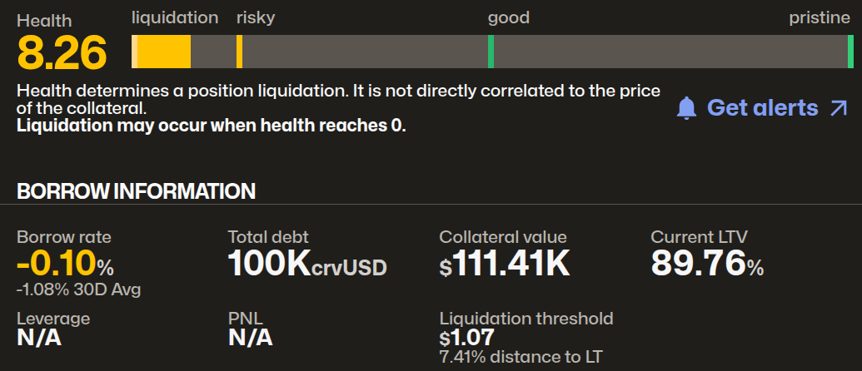Click the bold liquidation warning text

pyautogui.click(x=212, y=126)
